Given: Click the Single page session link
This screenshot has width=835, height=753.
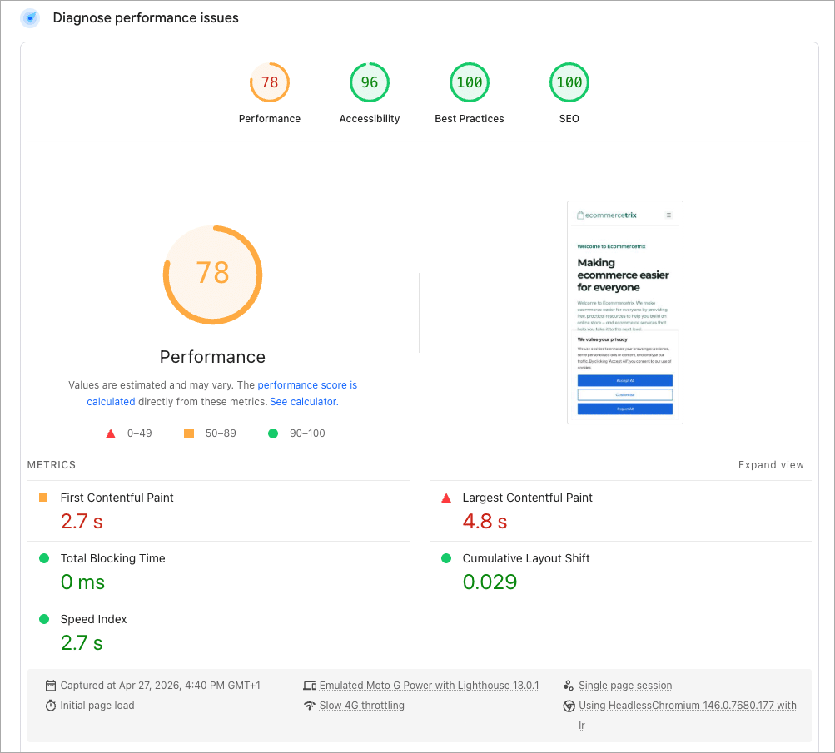Looking at the screenshot, I should point(625,686).
